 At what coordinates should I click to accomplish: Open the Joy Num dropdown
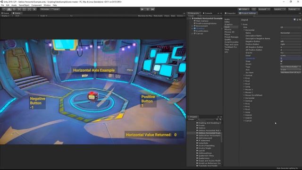pyautogui.click(x=291, y=72)
